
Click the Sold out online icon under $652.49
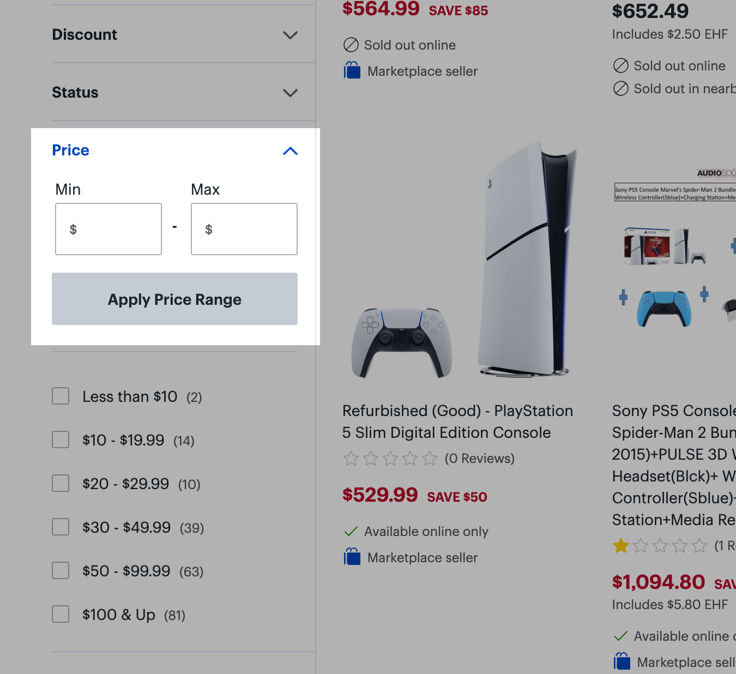tap(621, 66)
